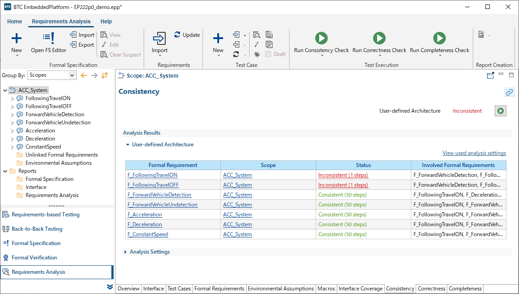Expand the FollowingTravelOFF node
This screenshot has width=519, height=294.
[x=12, y=107]
